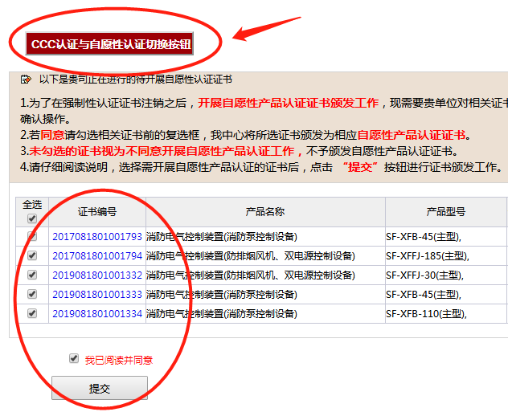View certificate 2019081801001334 details
This screenshot has width=508, height=412.
tap(96, 314)
